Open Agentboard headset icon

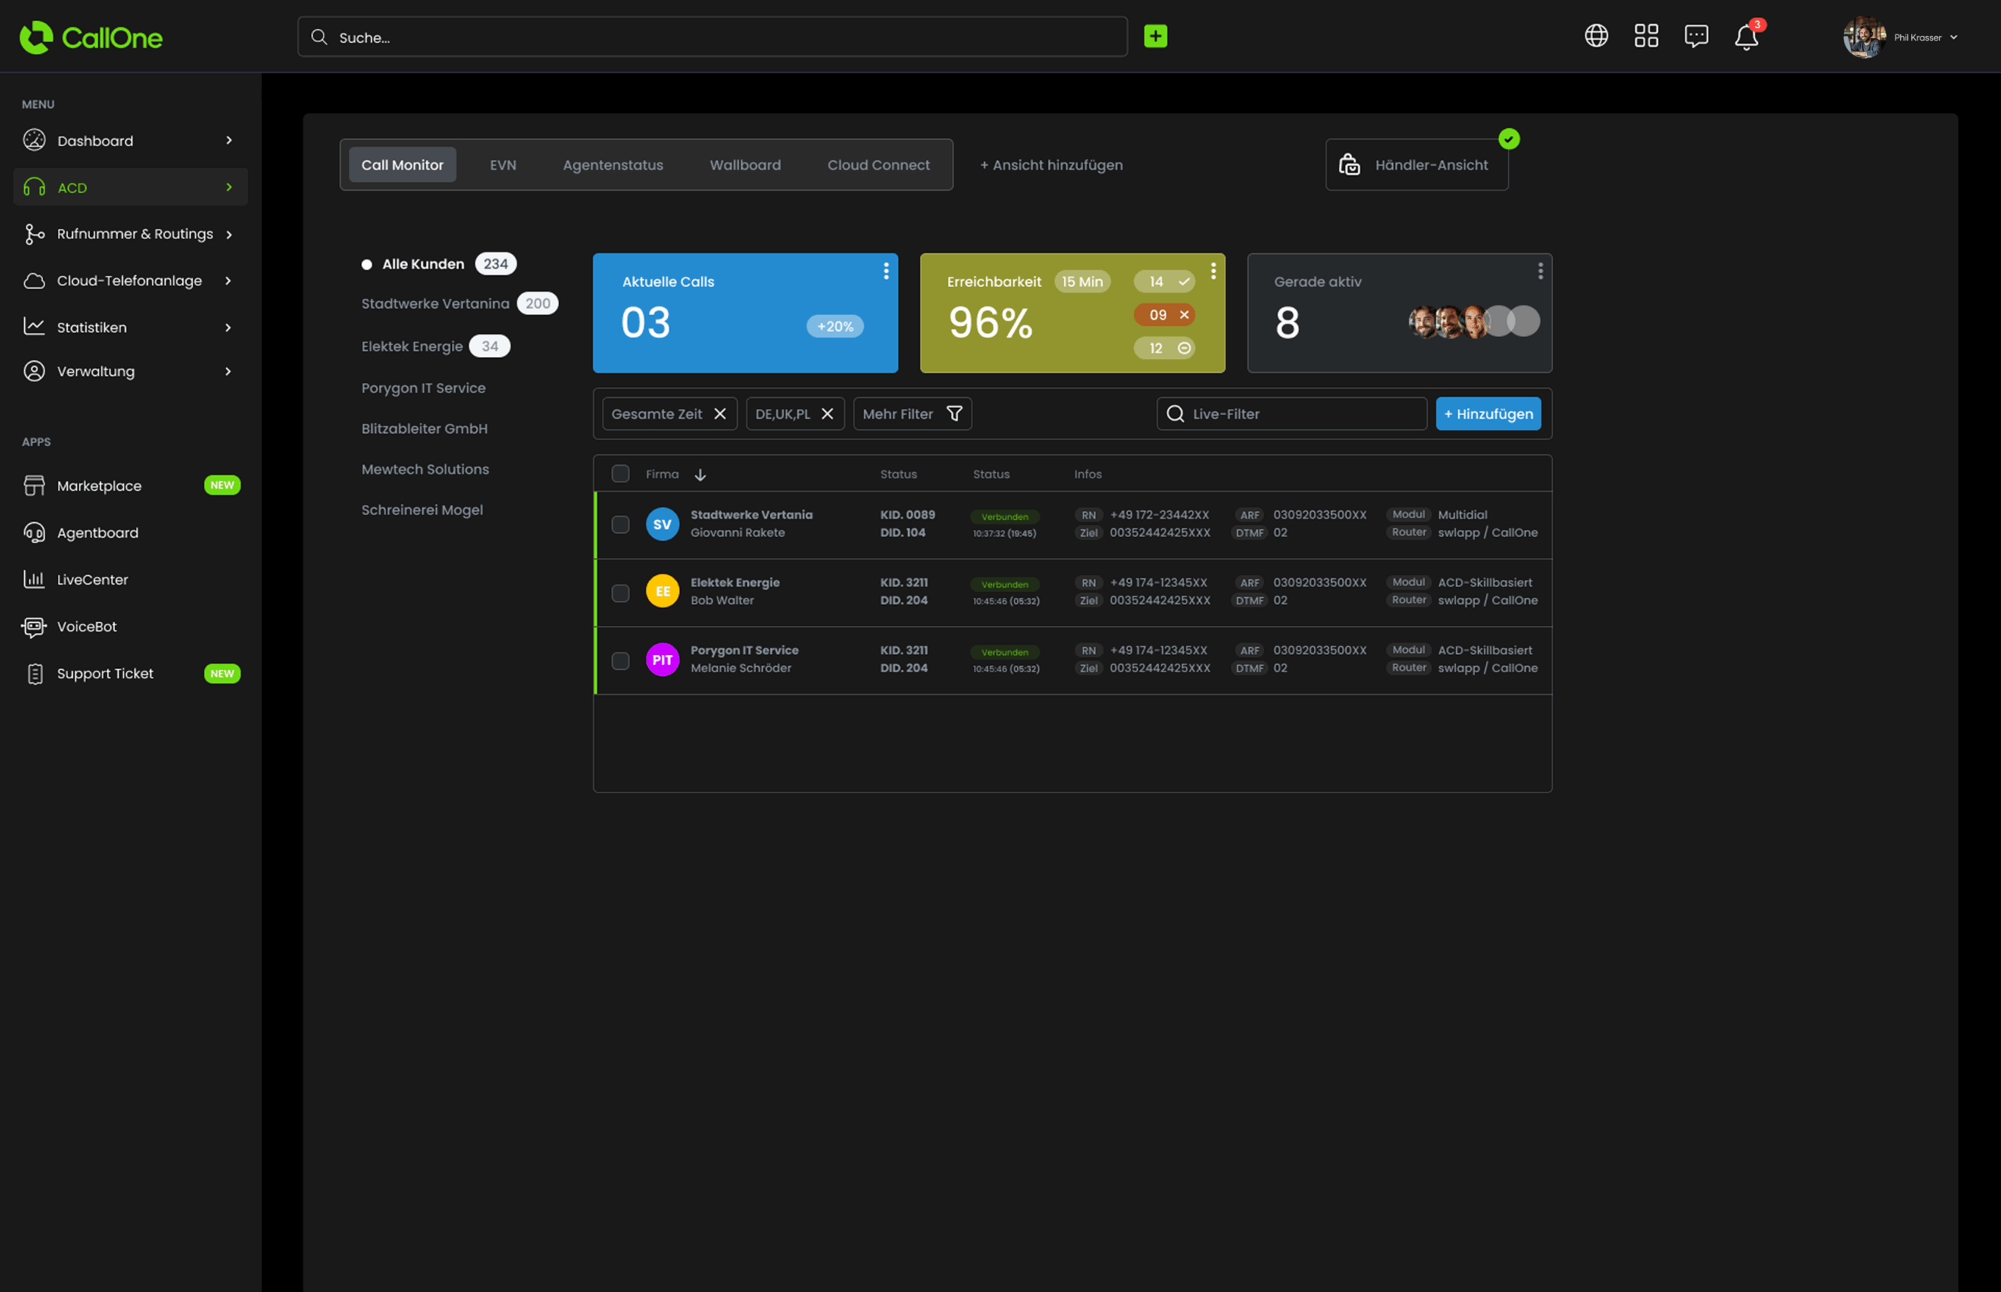click(x=34, y=533)
